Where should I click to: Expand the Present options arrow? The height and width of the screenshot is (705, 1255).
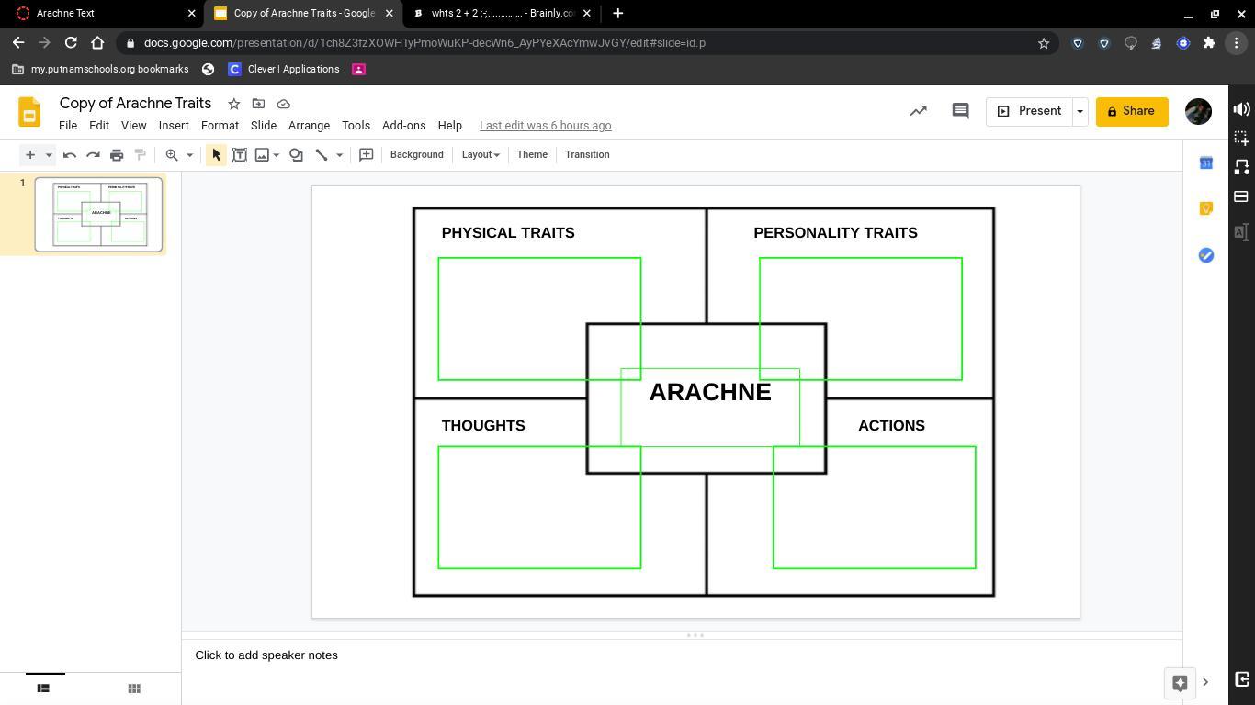tap(1080, 111)
